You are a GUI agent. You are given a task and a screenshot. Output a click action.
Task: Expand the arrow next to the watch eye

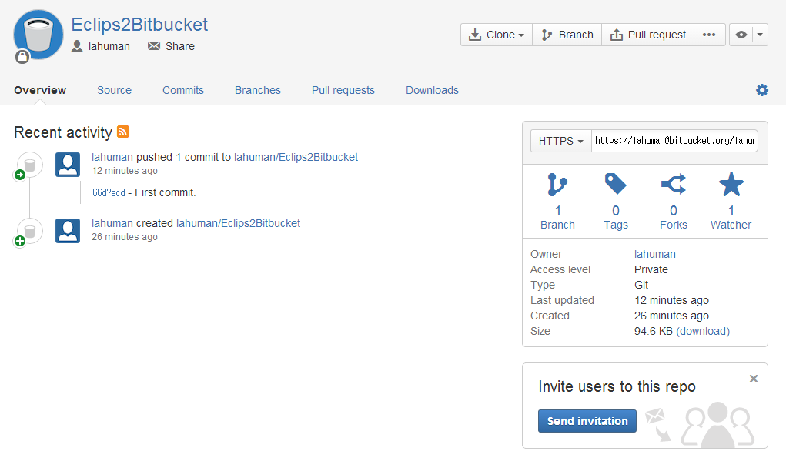761,35
